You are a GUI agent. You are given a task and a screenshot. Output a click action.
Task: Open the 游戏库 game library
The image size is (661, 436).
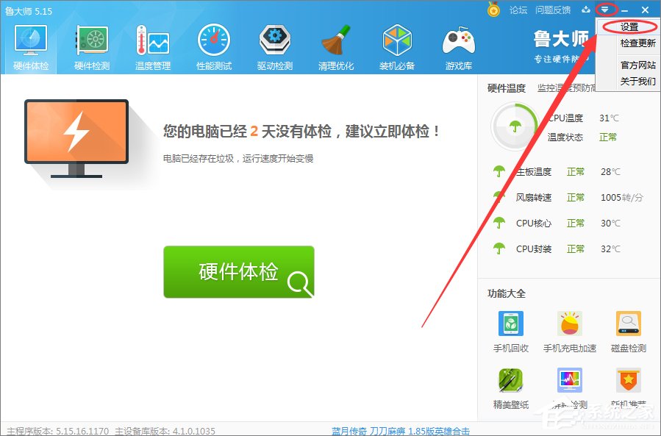pos(458,44)
